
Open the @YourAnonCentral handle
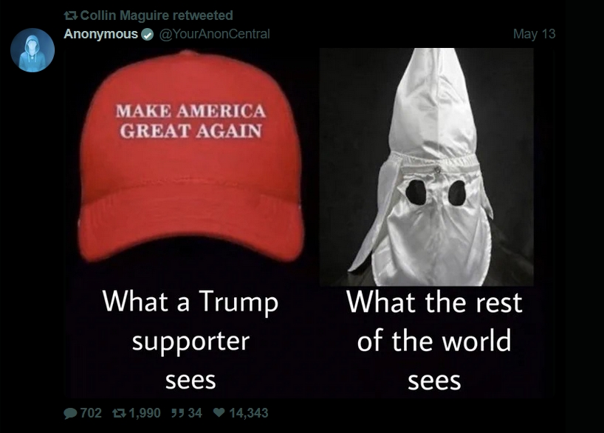click(x=214, y=34)
